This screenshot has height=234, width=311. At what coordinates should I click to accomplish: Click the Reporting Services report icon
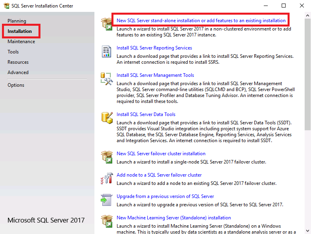[x=107, y=51]
